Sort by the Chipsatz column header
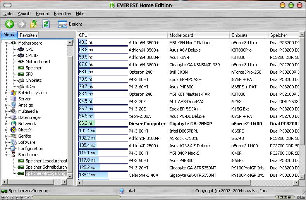The image size is (306, 200). pos(248,35)
